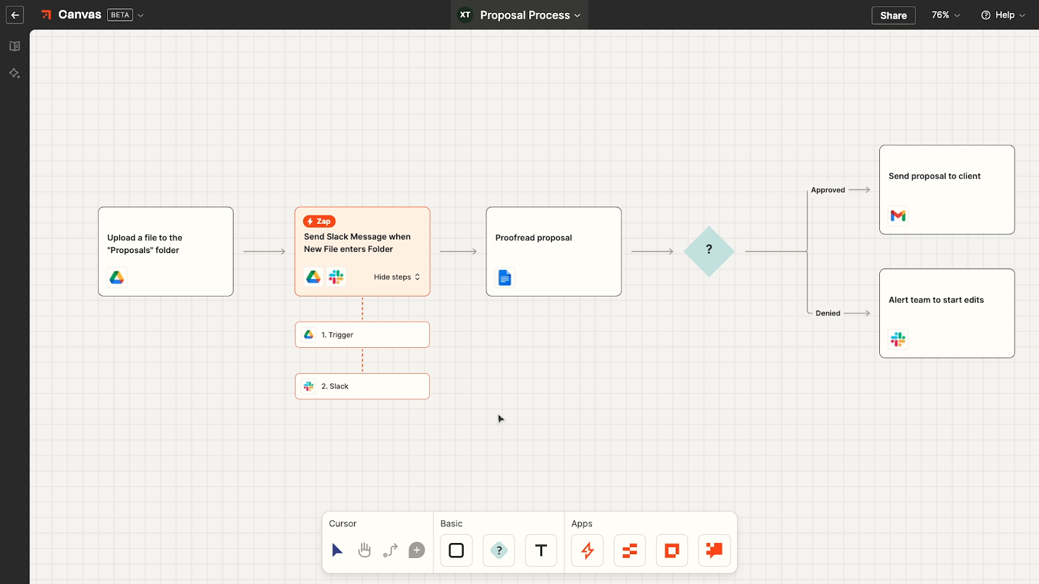1039x584 pixels.
Task: Select the arrow cursor tool
Action: coord(337,550)
